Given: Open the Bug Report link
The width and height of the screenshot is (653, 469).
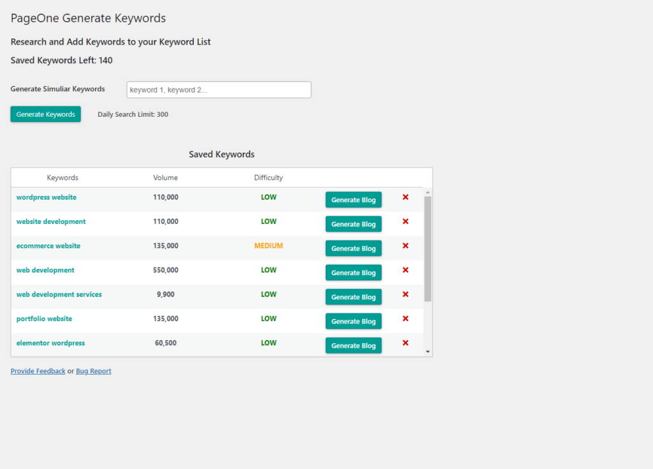Looking at the screenshot, I should 94,371.
